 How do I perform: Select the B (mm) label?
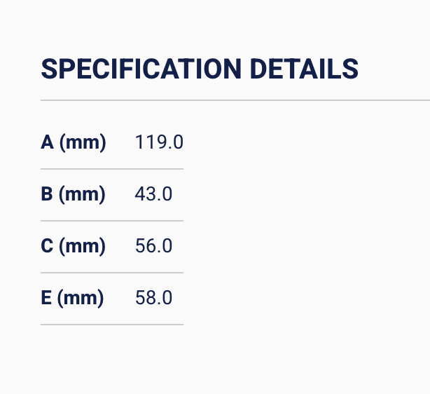pos(74,194)
